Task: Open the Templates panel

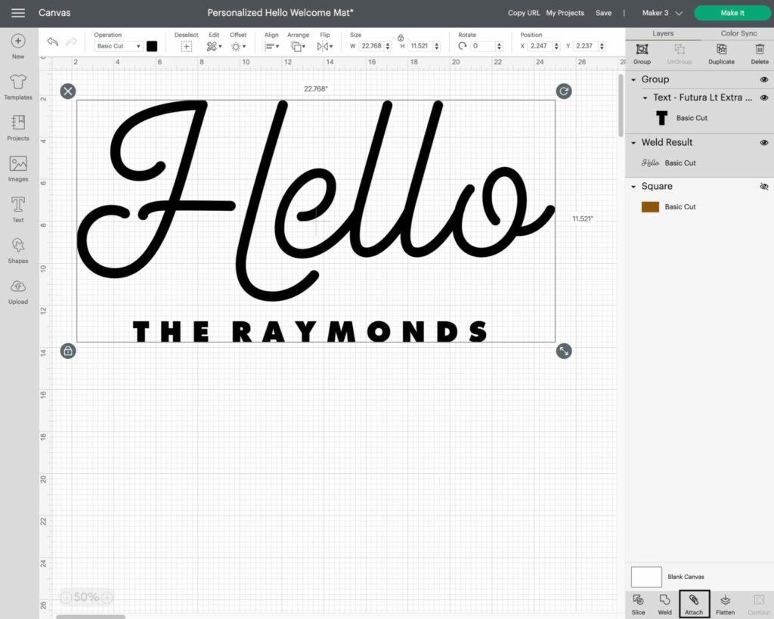Action: point(18,87)
